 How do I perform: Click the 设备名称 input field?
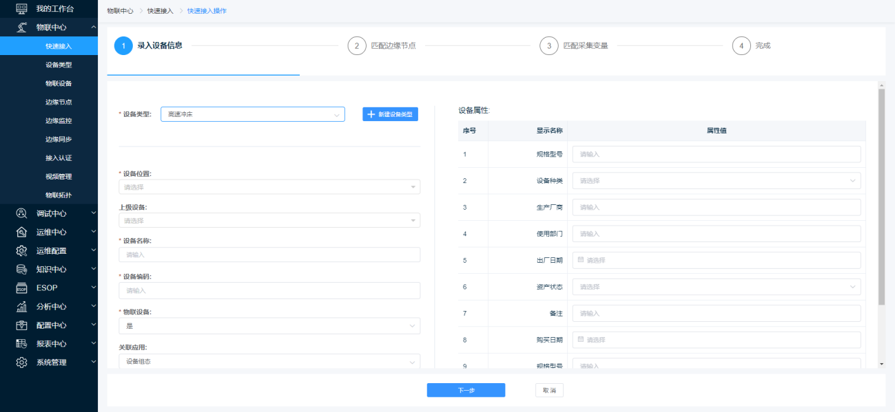click(x=269, y=255)
